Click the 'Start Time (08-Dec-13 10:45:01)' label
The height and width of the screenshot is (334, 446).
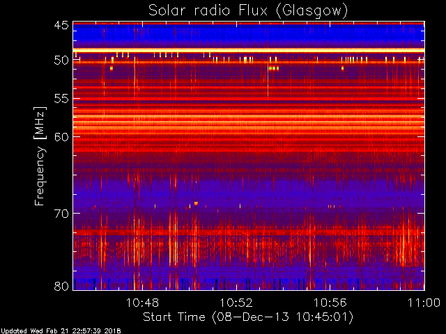[x=248, y=317]
